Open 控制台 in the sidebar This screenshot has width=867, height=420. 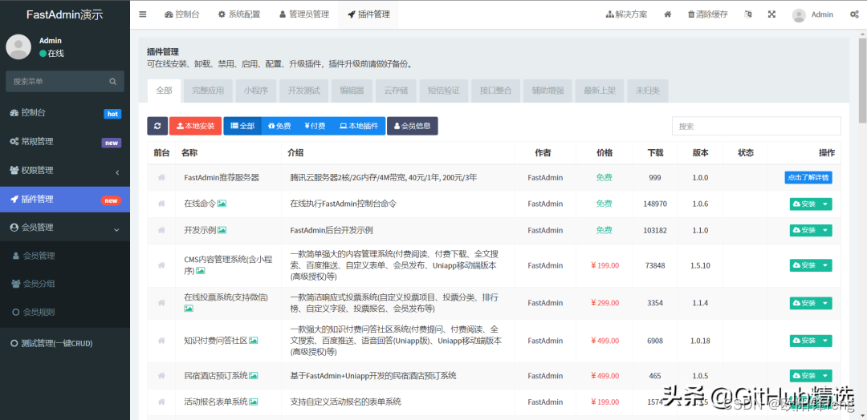click(65, 113)
